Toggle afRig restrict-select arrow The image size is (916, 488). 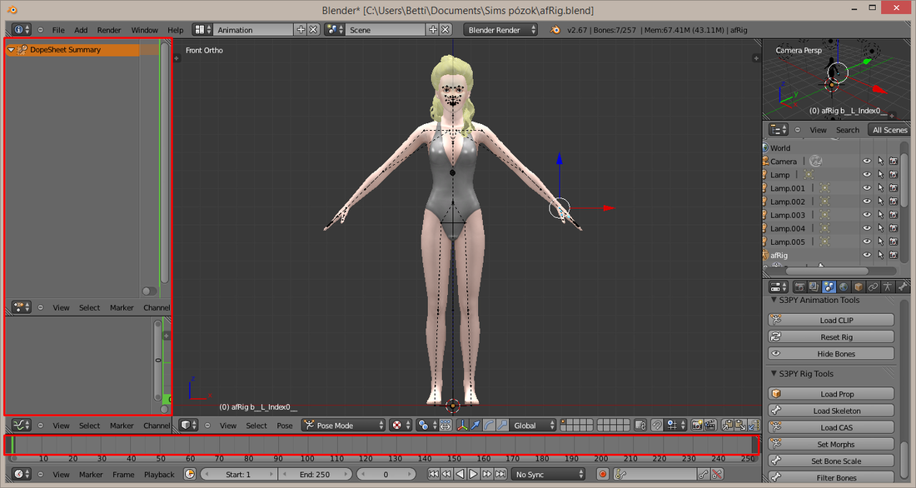[x=880, y=255]
